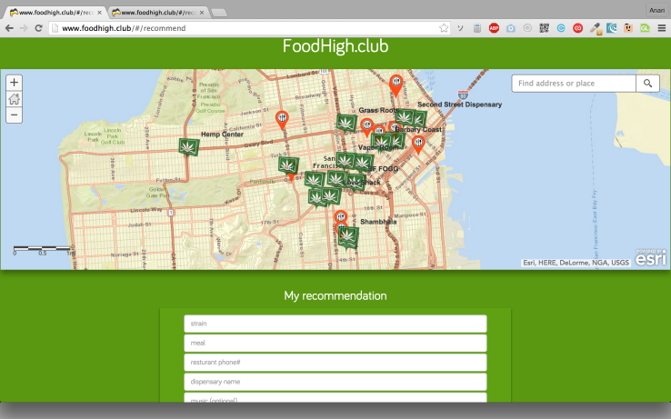Go back in browser history

[9, 28]
